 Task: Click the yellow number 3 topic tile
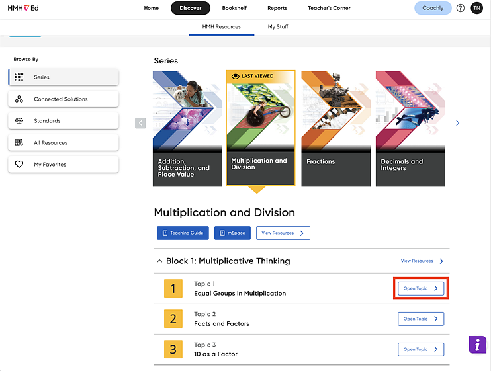[x=173, y=349]
